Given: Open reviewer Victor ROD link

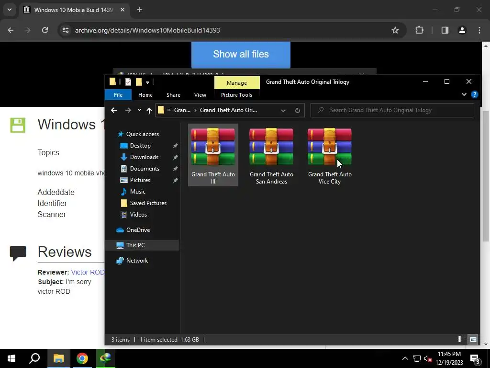Looking at the screenshot, I should point(88,272).
